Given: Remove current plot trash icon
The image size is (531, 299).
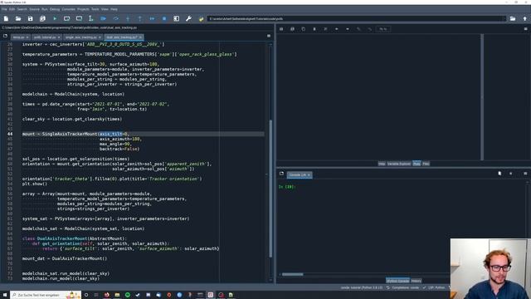Looking at the screenshot, I should tap(314, 29).
